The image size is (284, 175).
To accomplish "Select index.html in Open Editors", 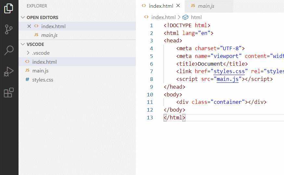I will pos(77,26).
